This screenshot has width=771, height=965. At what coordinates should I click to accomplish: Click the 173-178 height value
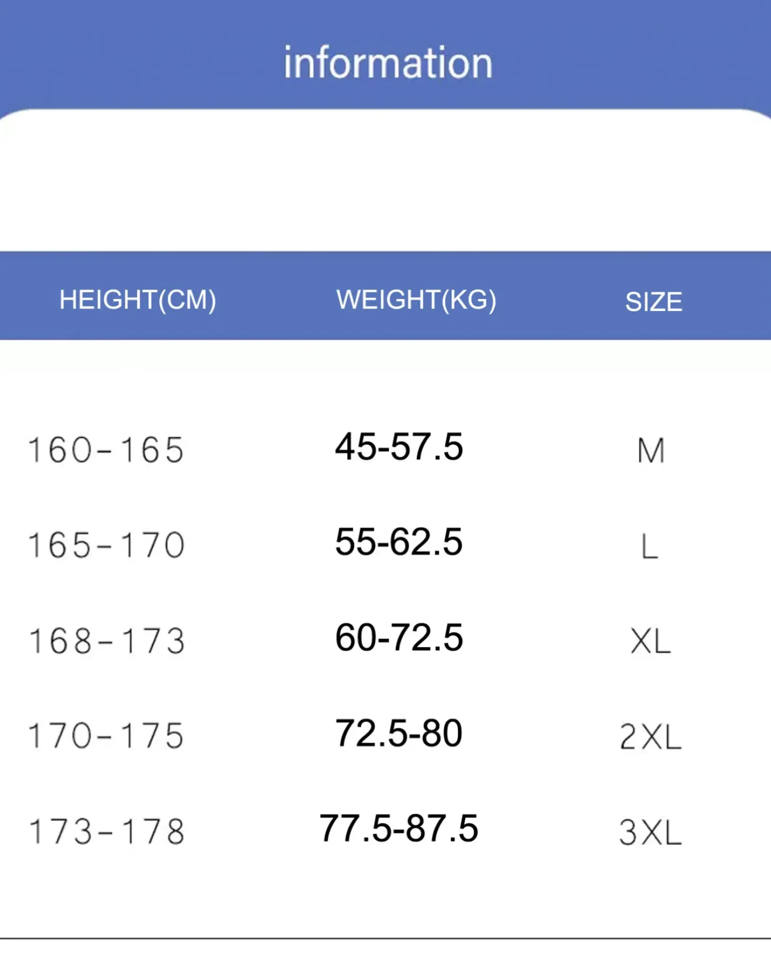(x=106, y=832)
